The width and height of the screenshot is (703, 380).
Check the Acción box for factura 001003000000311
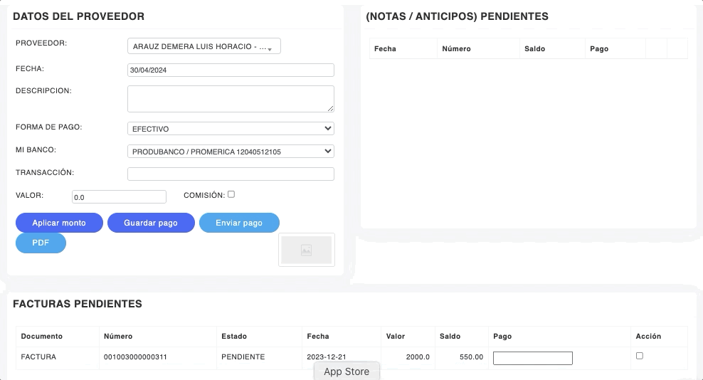[639, 356]
